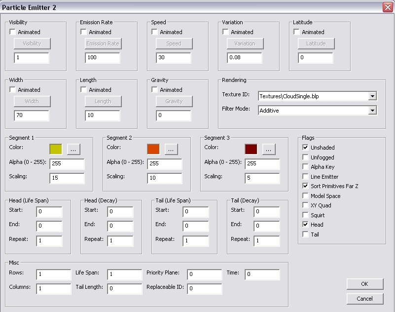Enable the Tail flag checkbox
This screenshot has height=312, width=395.
pyautogui.click(x=305, y=234)
